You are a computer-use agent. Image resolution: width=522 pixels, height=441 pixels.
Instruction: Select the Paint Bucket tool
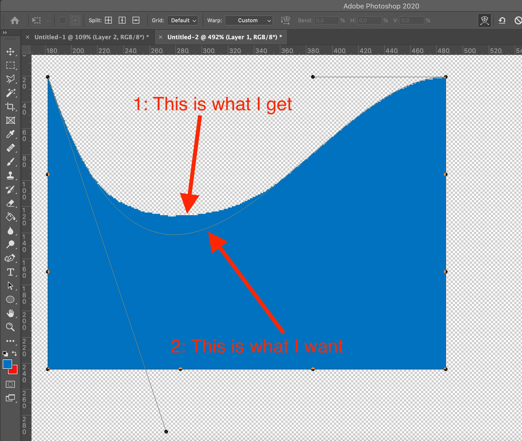pyautogui.click(x=10, y=217)
